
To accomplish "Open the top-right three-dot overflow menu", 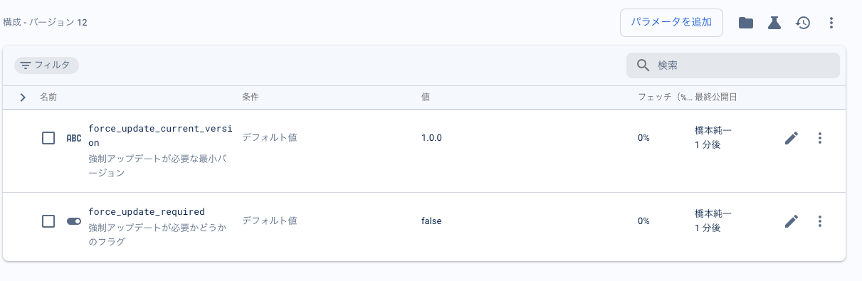I will pos(831,23).
